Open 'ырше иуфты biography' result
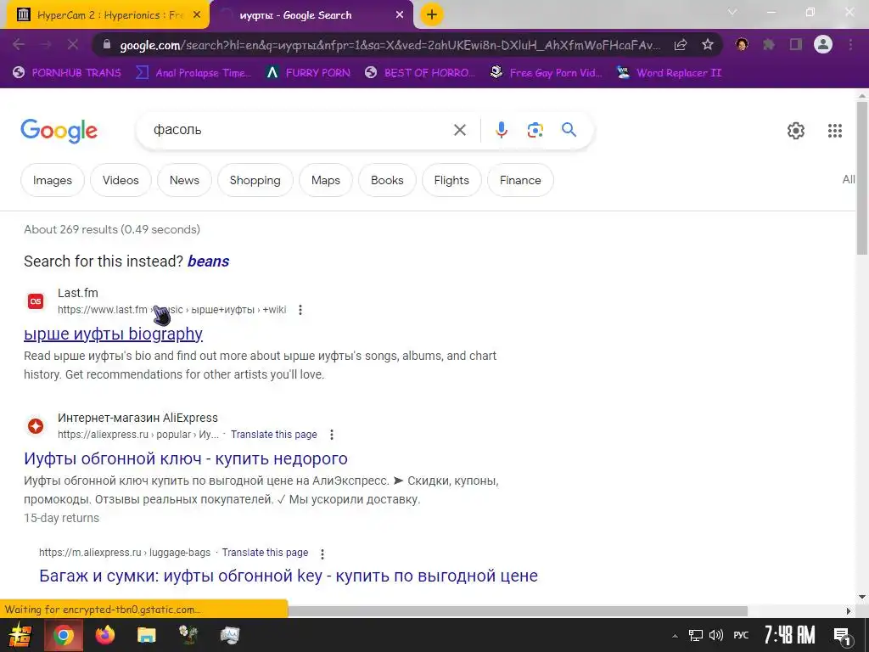The width and height of the screenshot is (869, 652). tap(113, 334)
